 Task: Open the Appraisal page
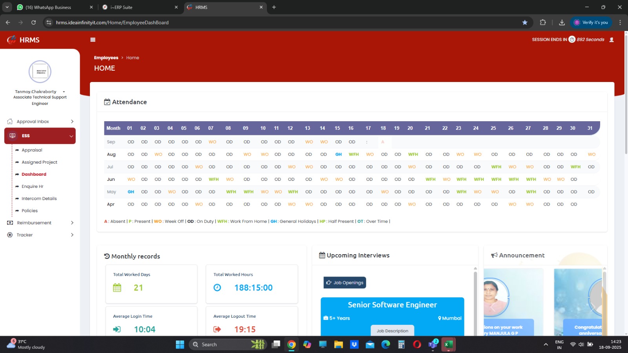(x=32, y=150)
